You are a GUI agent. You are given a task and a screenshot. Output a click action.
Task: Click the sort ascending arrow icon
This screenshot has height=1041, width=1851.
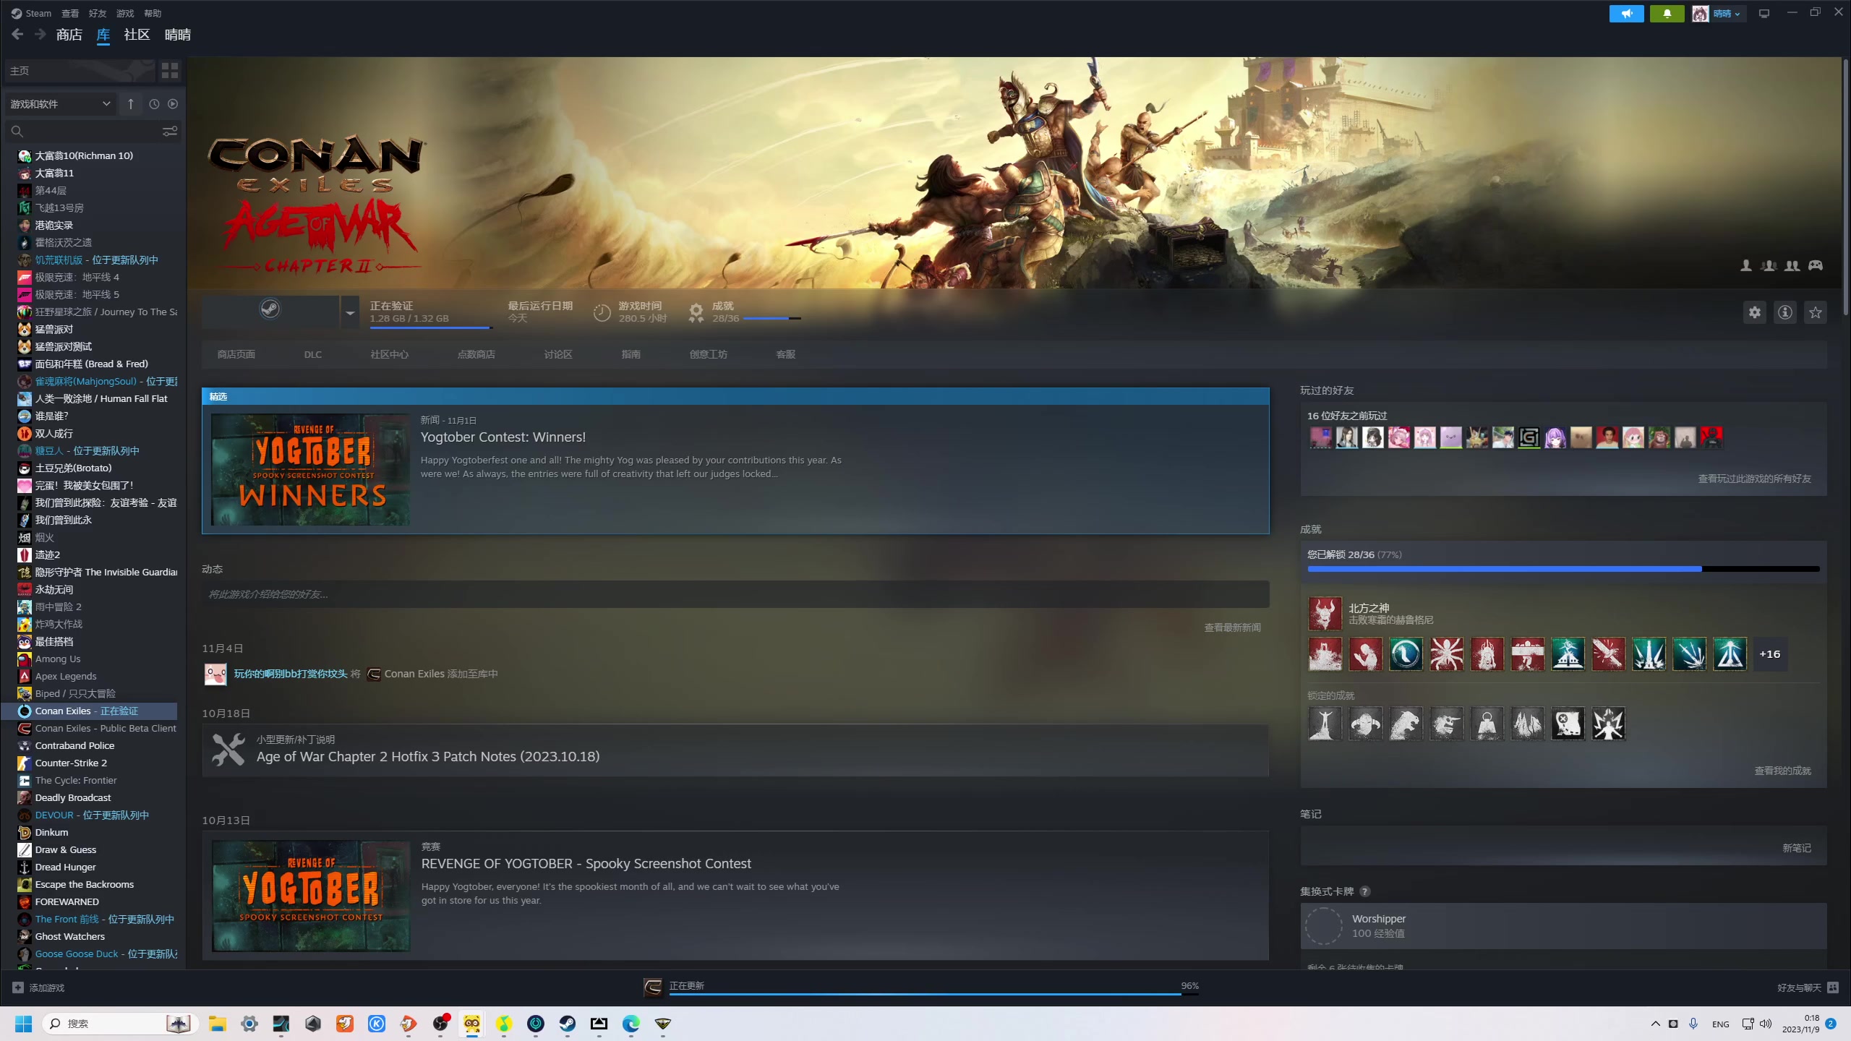click(131, 104)
